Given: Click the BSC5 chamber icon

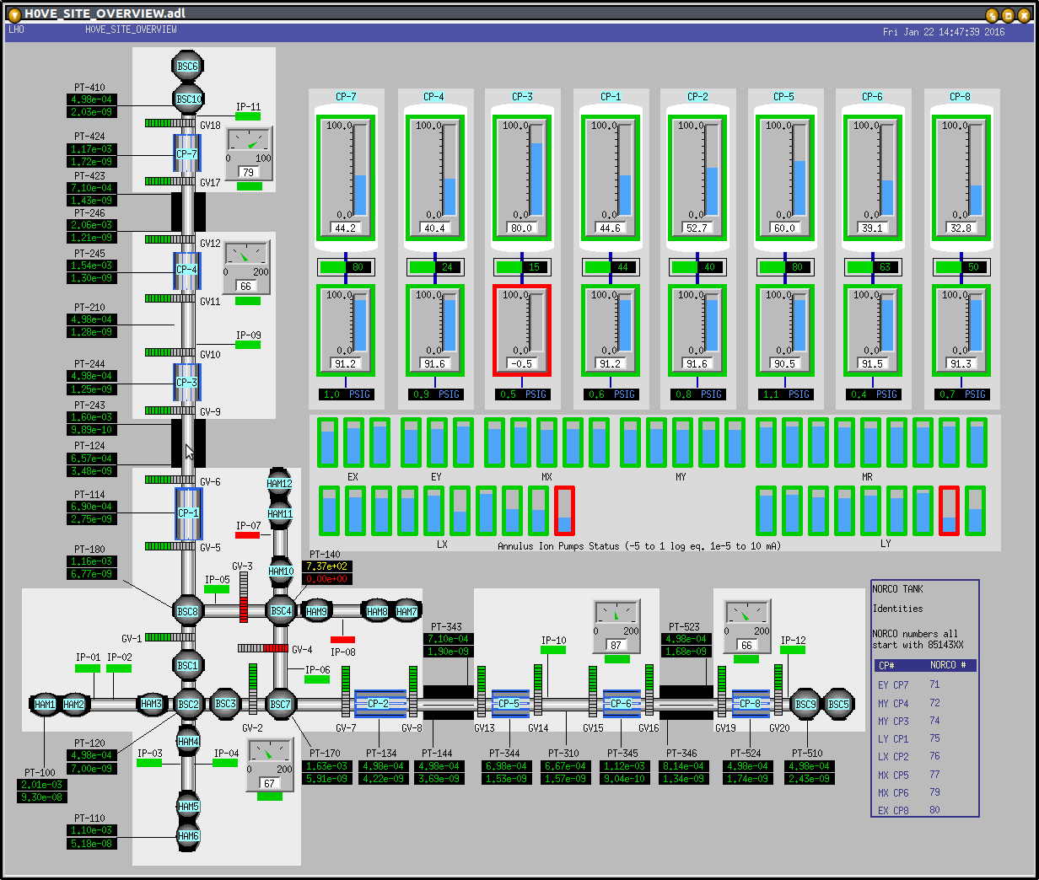Looking at the screenshot, I should click(x=838, y=705).
